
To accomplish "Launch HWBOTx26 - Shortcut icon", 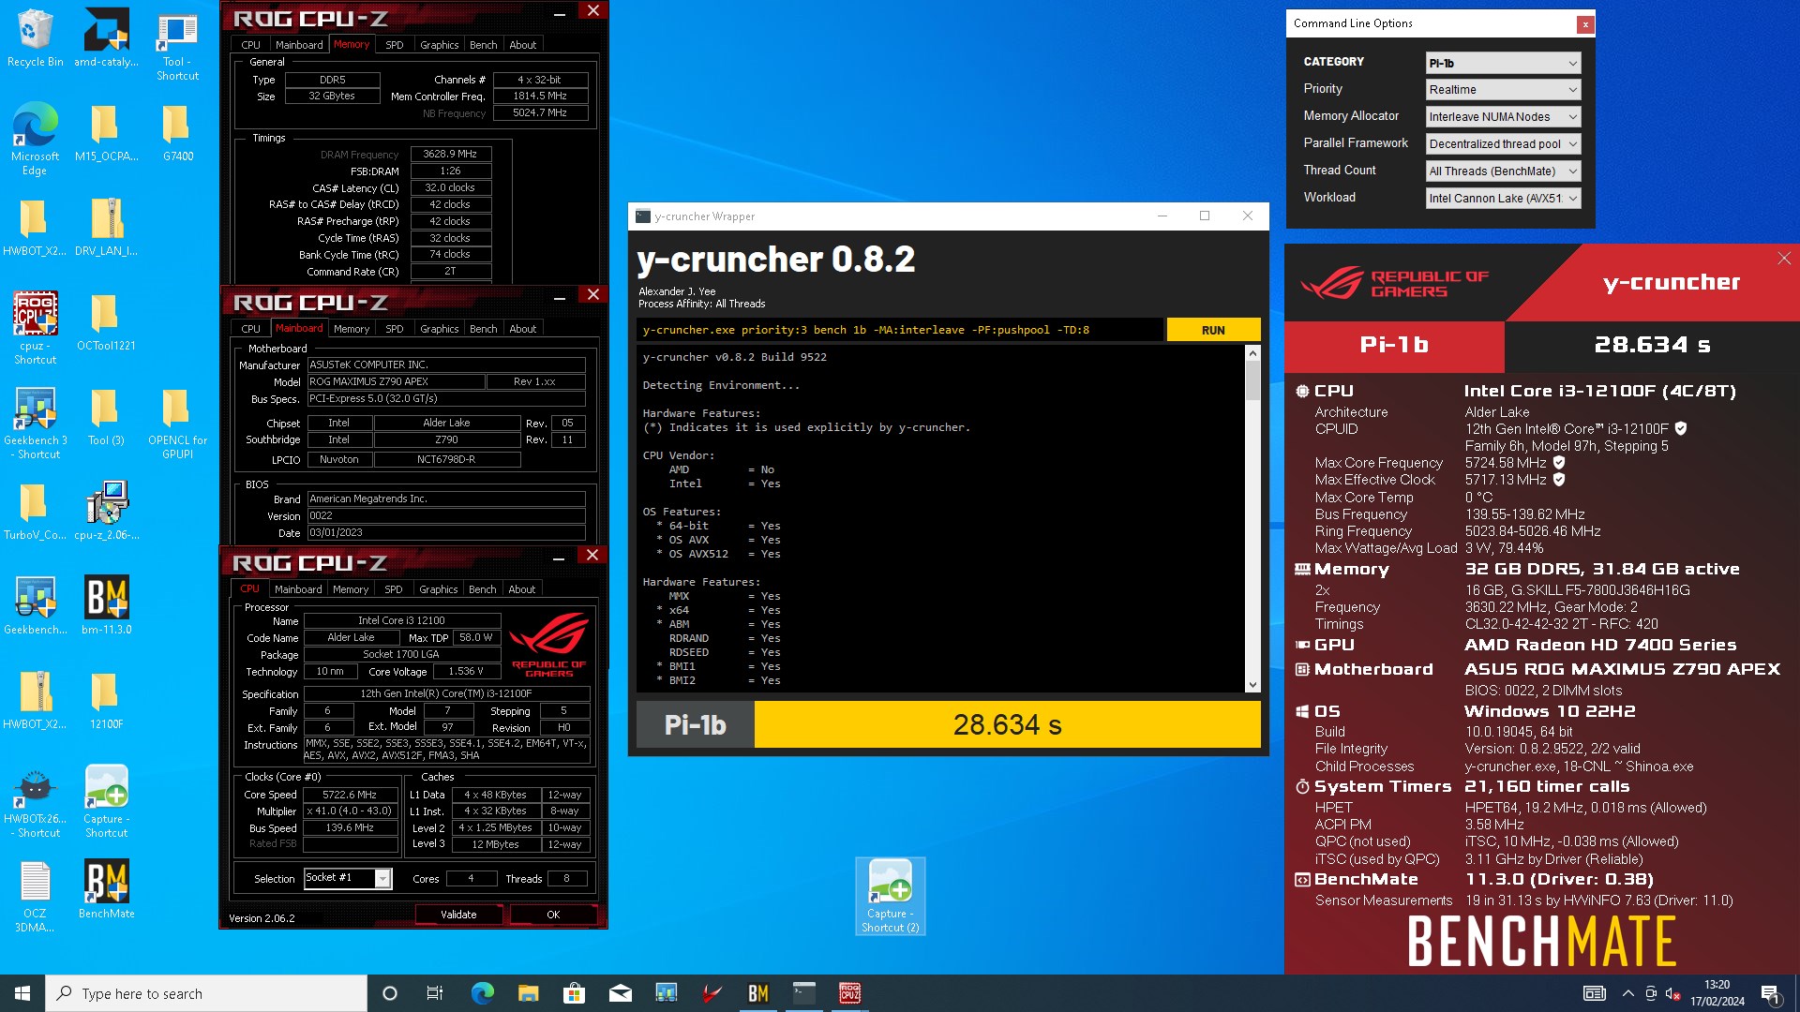I will 35,801.
